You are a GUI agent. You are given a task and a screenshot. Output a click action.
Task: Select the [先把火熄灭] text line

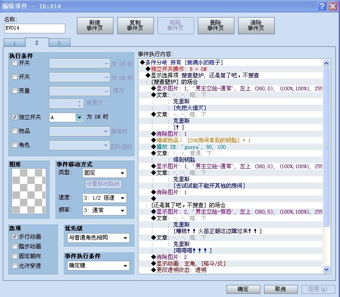[x=231, y=108]
